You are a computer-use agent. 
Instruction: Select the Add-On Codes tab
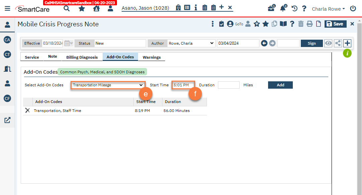[x=120, y=57]
